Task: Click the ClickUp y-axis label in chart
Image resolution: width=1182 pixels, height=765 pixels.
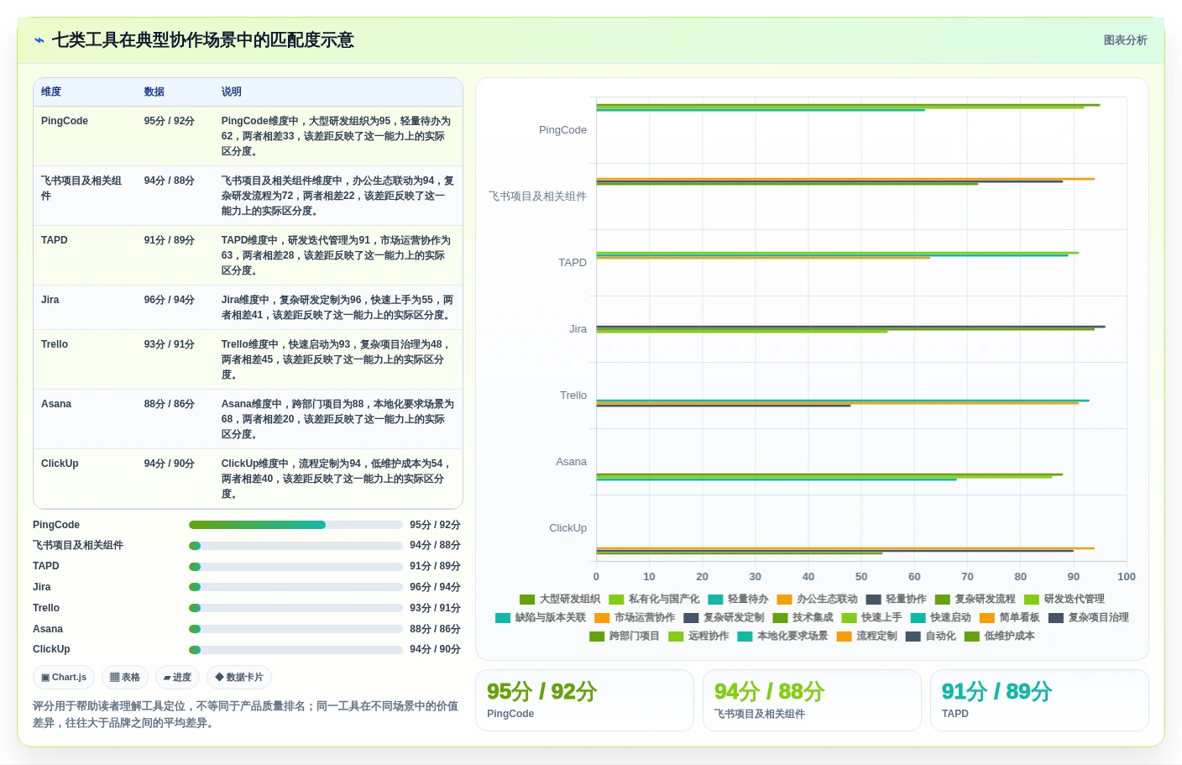Action: pos(567,528)
